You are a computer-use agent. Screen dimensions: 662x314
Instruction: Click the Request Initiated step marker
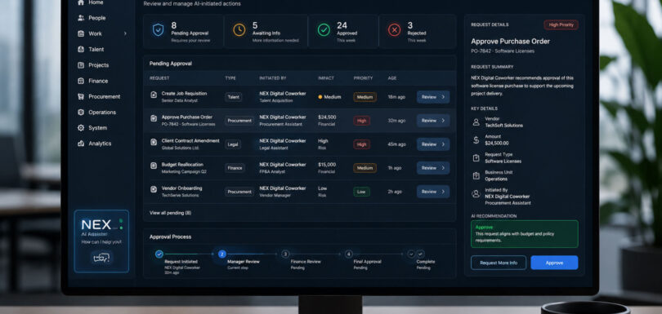click(159, 254)
